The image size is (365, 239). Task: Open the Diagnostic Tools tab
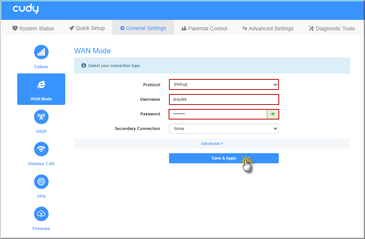[x=332, y=28]
